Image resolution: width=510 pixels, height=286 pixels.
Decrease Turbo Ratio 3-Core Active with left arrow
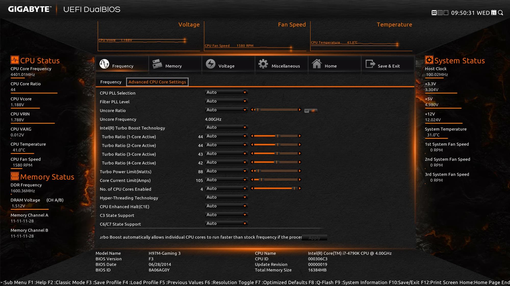tap(252, 153)
